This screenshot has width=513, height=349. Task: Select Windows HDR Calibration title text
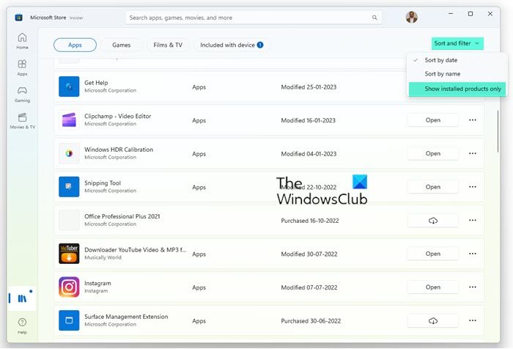pos(119,150)
